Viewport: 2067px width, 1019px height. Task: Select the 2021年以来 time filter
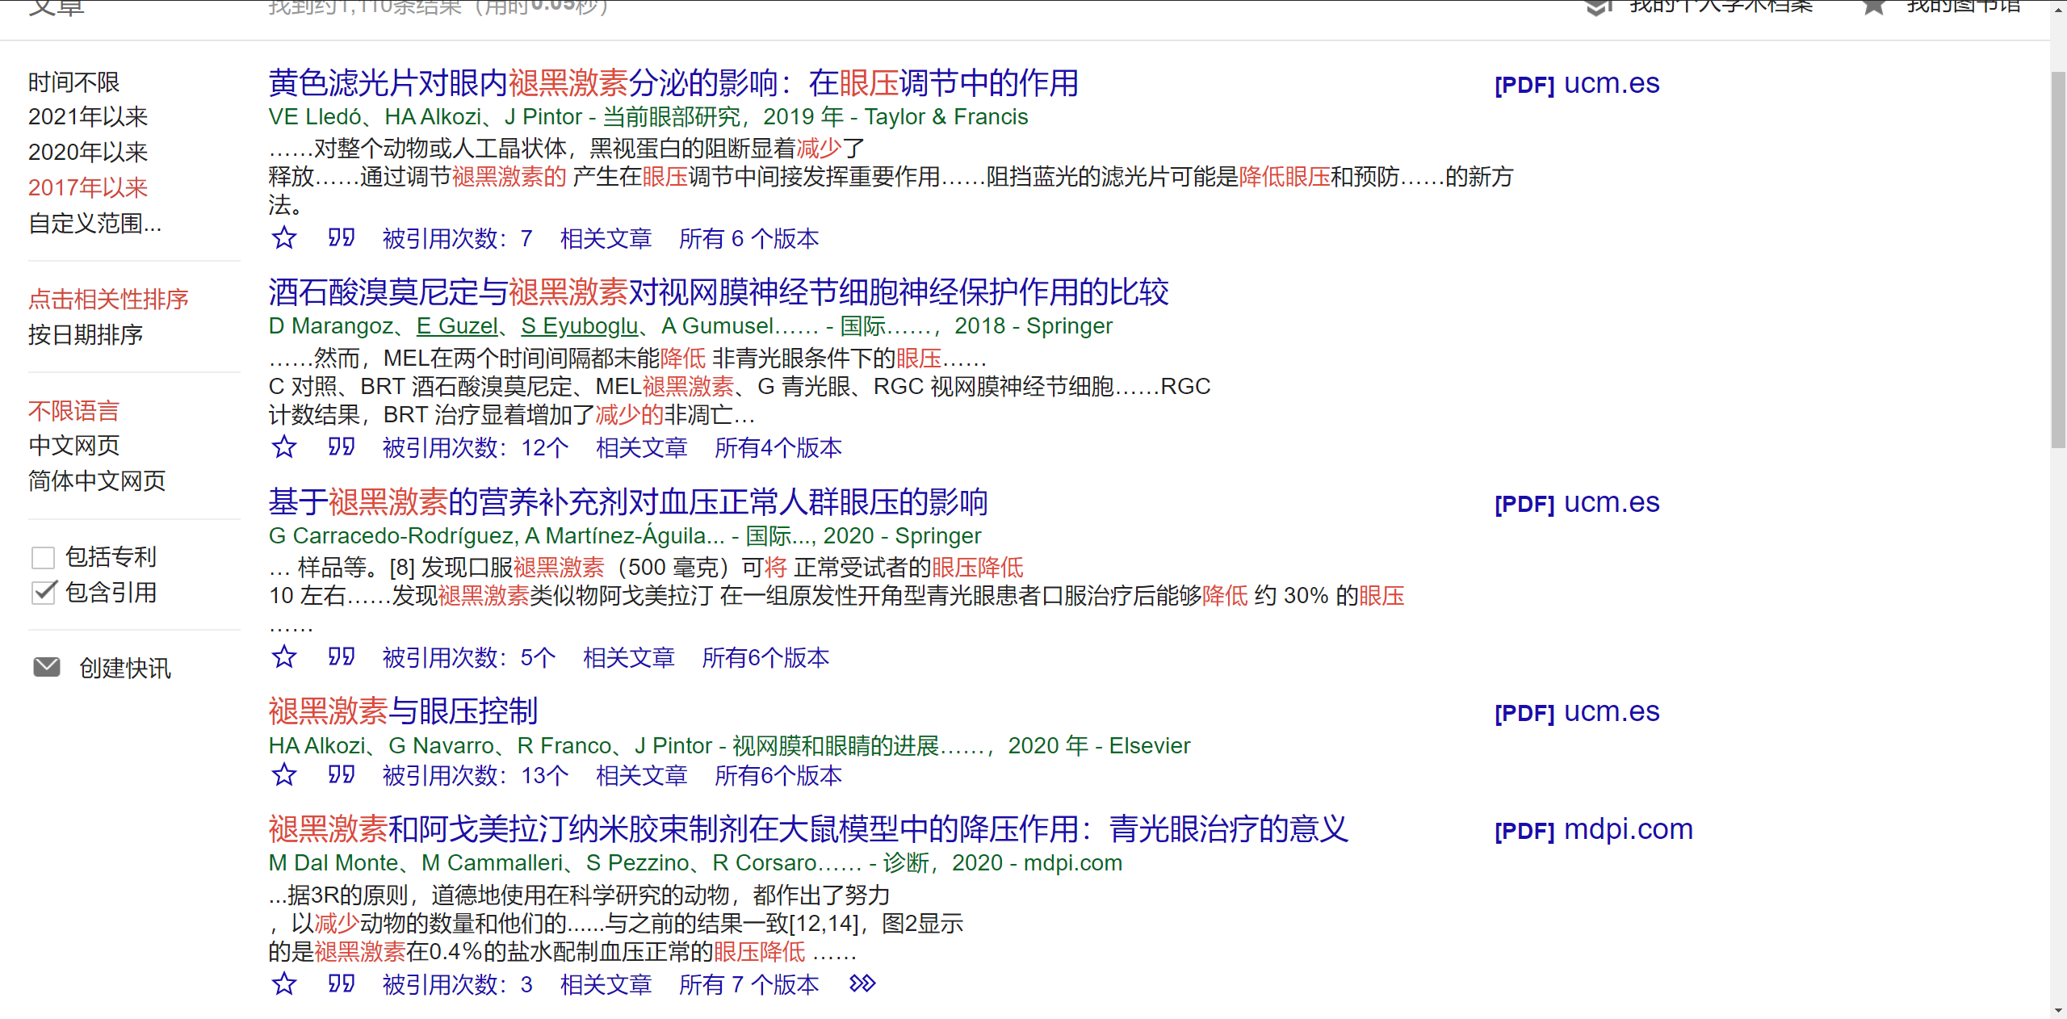(88, 117)
